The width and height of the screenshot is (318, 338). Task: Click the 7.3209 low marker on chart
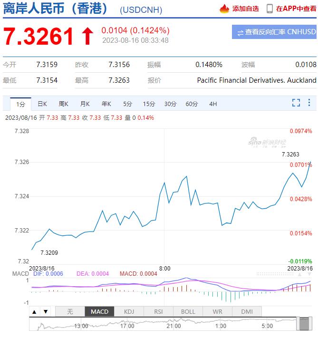pos(49,253)
